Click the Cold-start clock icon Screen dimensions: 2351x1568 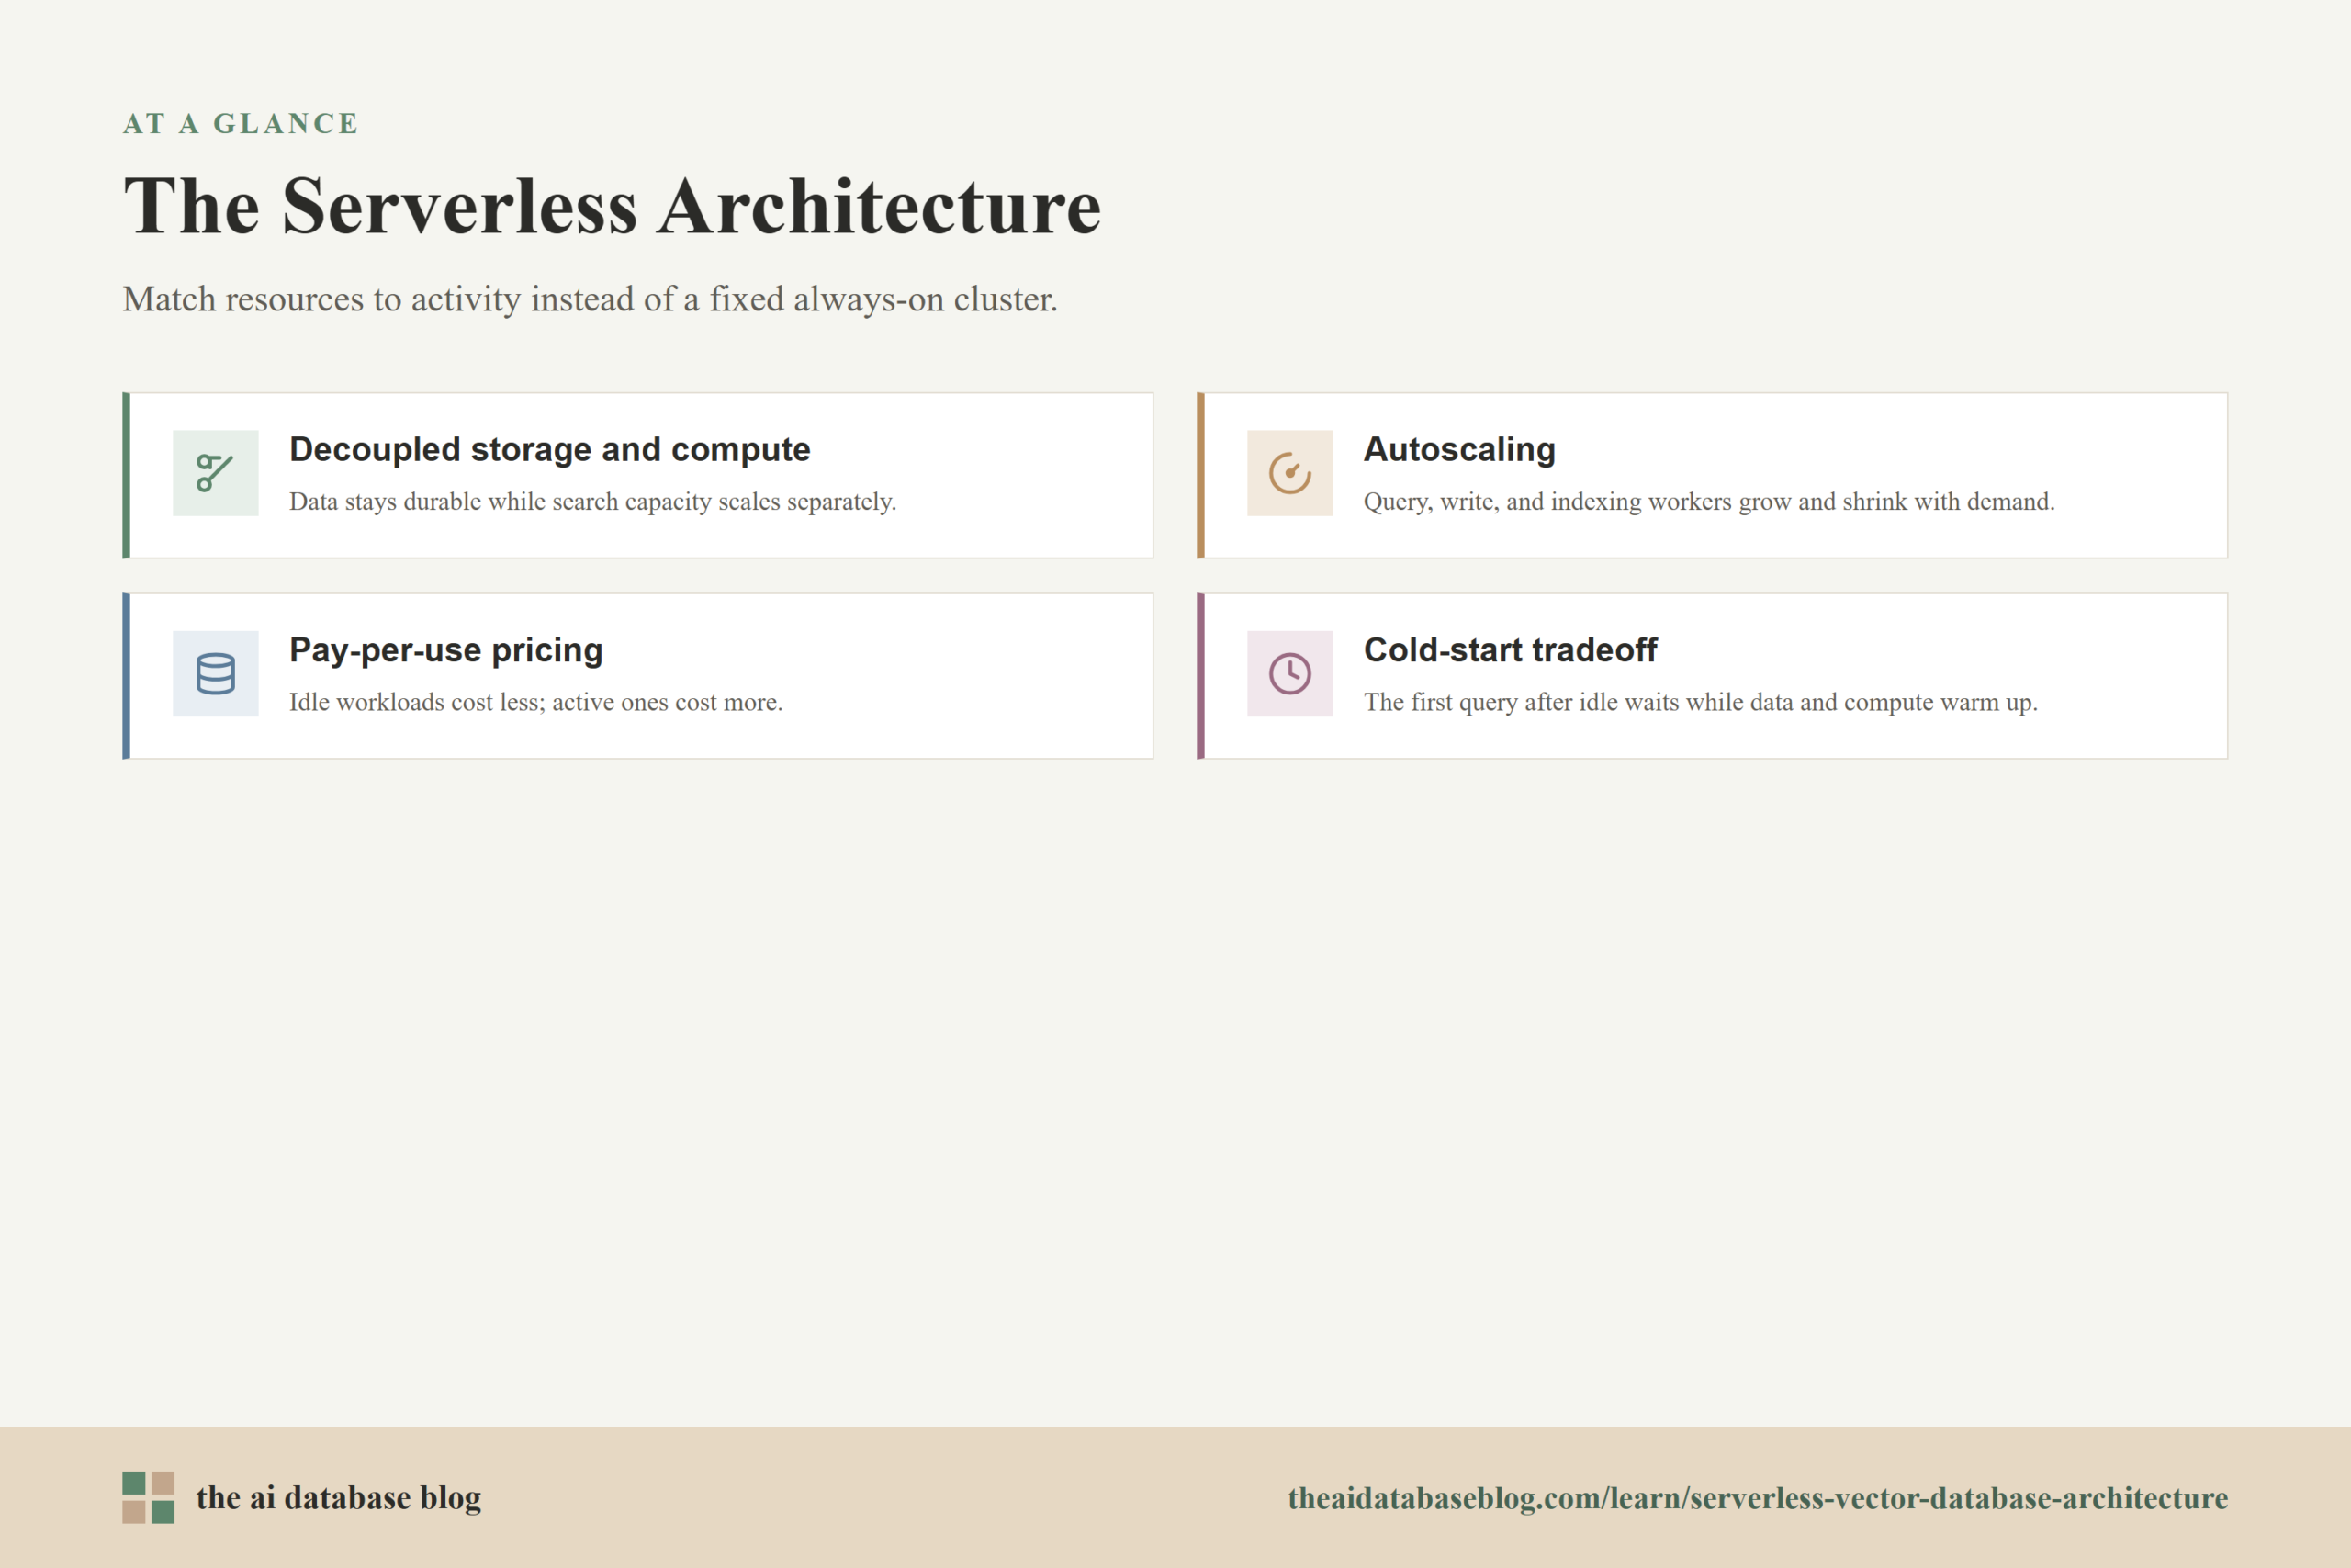point(1289,673)
